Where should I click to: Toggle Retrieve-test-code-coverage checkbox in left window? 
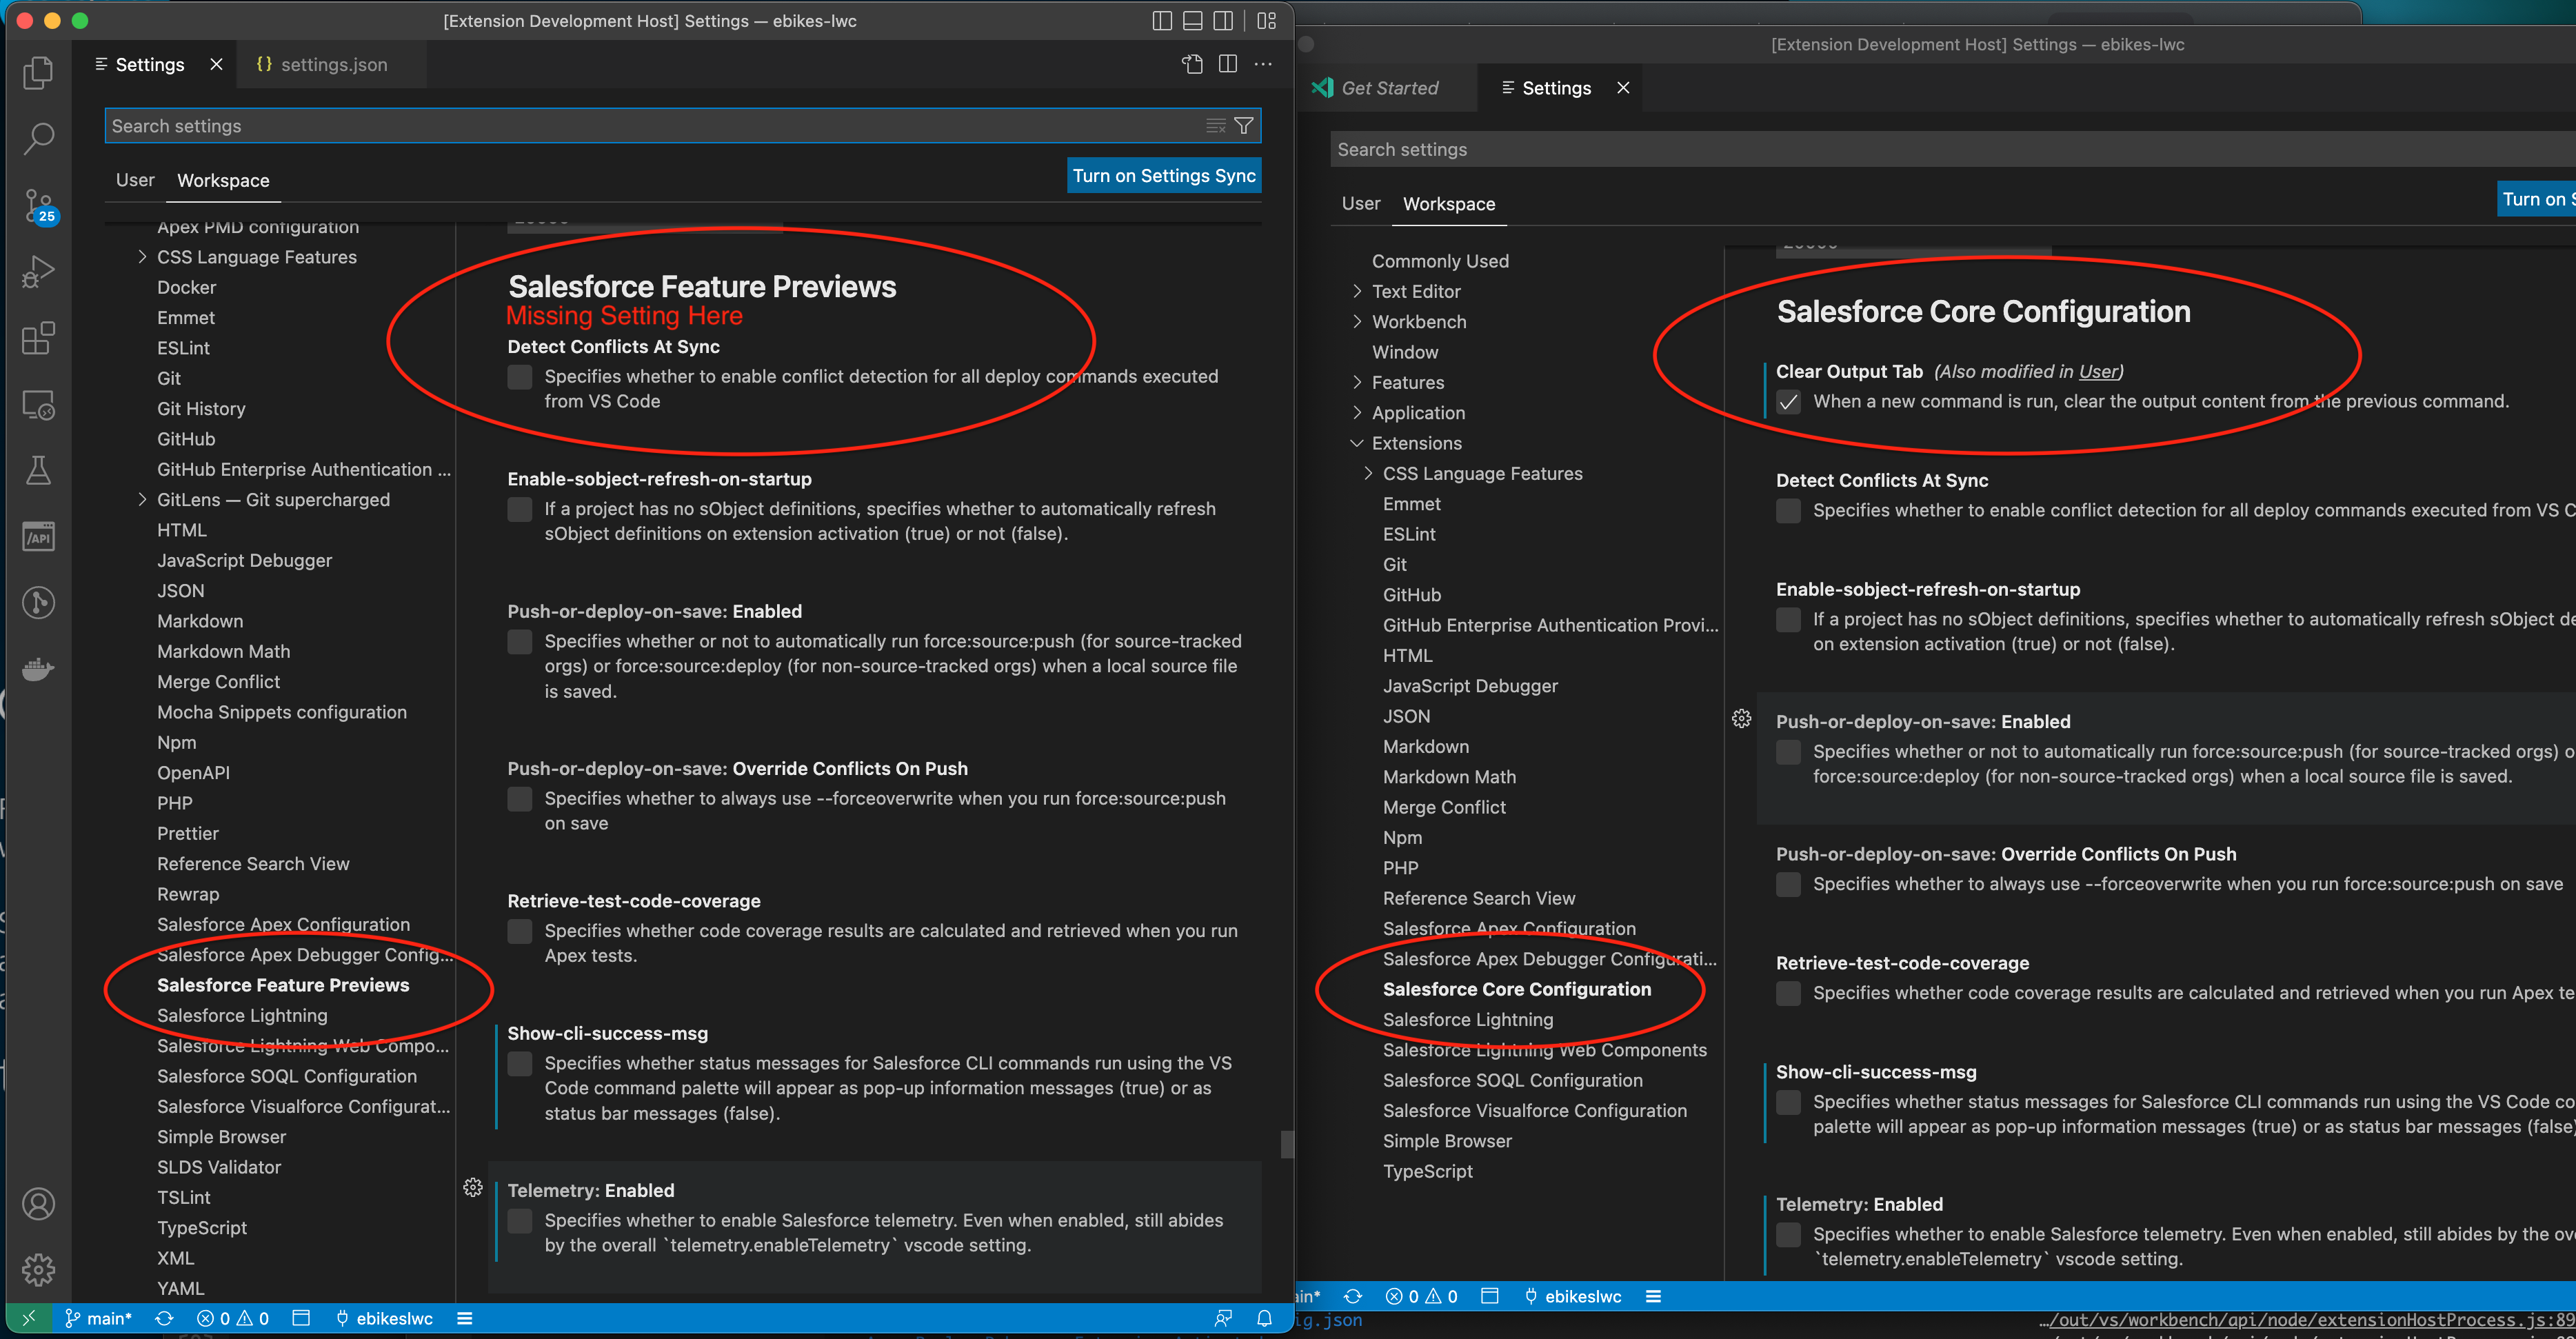tap(520, 931)
